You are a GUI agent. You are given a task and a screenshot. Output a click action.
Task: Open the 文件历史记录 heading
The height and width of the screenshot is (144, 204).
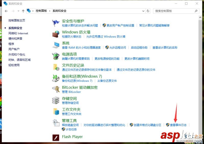pyautogui.click(x=73, y=65)
